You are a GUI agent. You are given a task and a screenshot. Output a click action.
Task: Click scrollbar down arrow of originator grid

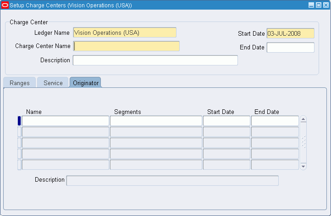point(303,166)
